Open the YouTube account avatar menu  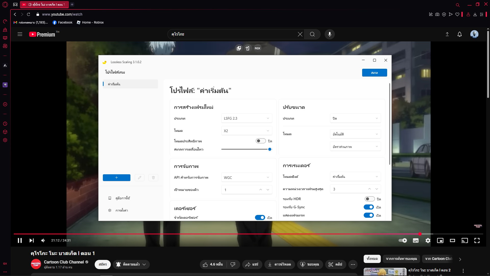(474, 34)
